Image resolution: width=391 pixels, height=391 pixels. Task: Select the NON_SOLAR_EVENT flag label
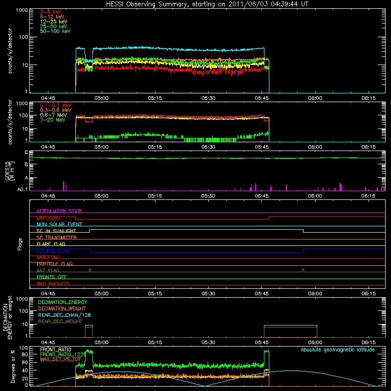59,224
